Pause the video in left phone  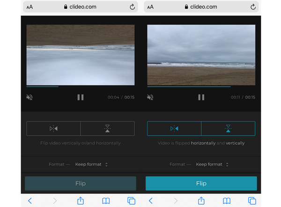click(81, 97)
